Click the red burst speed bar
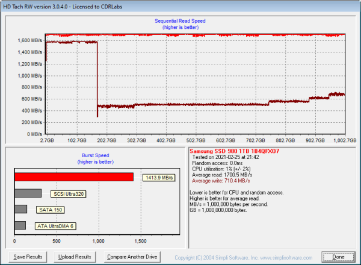This screenshot has width=361, height=265. pyautogui.click(x=73, y=177)
